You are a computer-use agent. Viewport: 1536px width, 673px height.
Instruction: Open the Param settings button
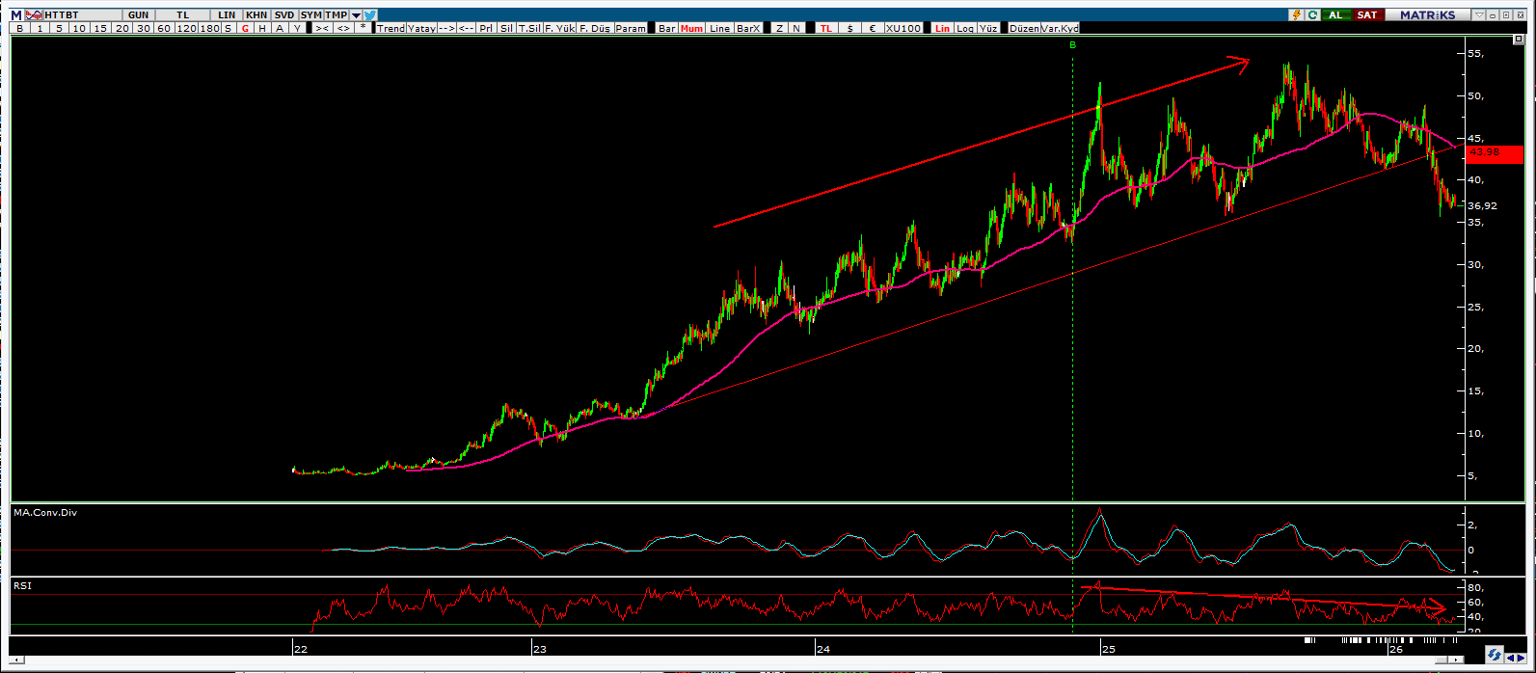click(631, 28)
